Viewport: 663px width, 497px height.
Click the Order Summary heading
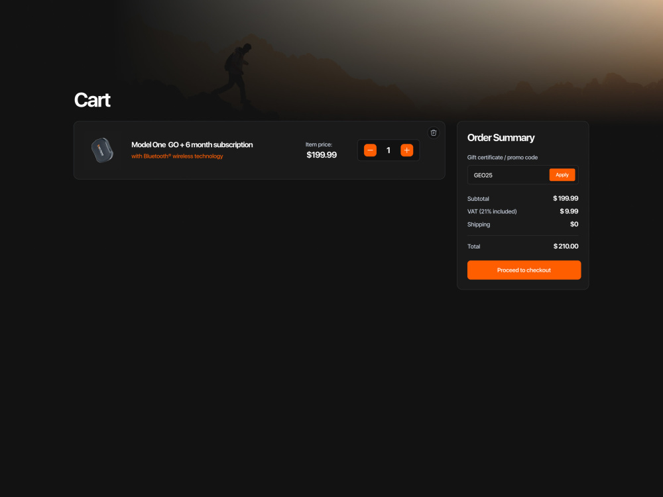501,138
